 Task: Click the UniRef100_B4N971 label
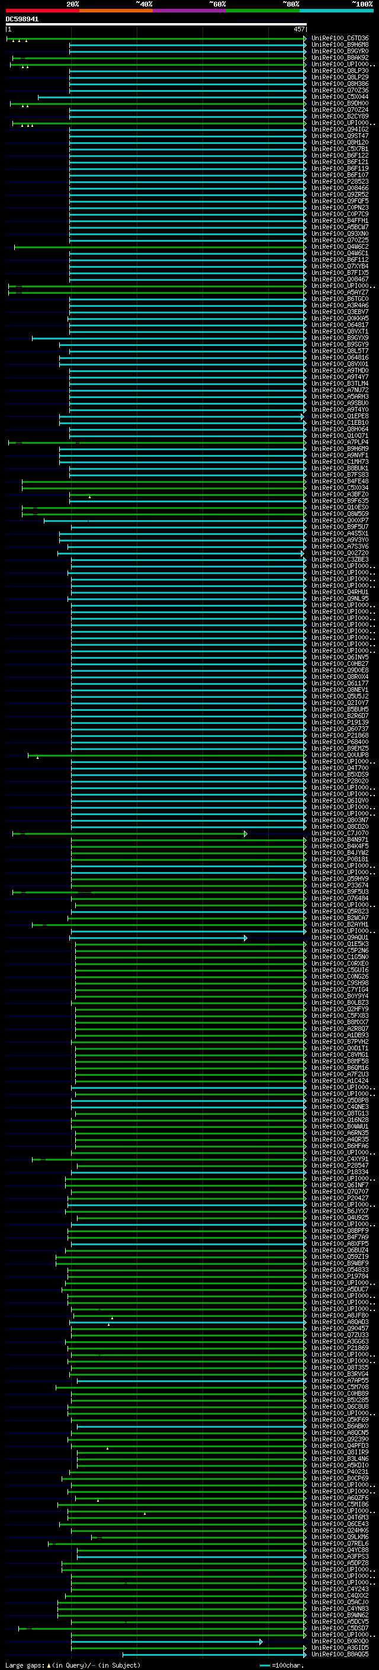(339, 840)
